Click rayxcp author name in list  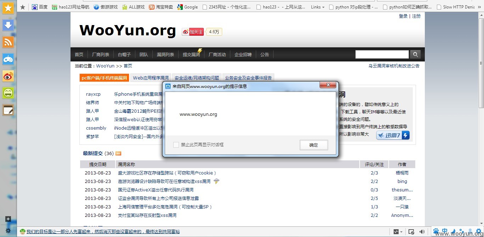(93, 94)
